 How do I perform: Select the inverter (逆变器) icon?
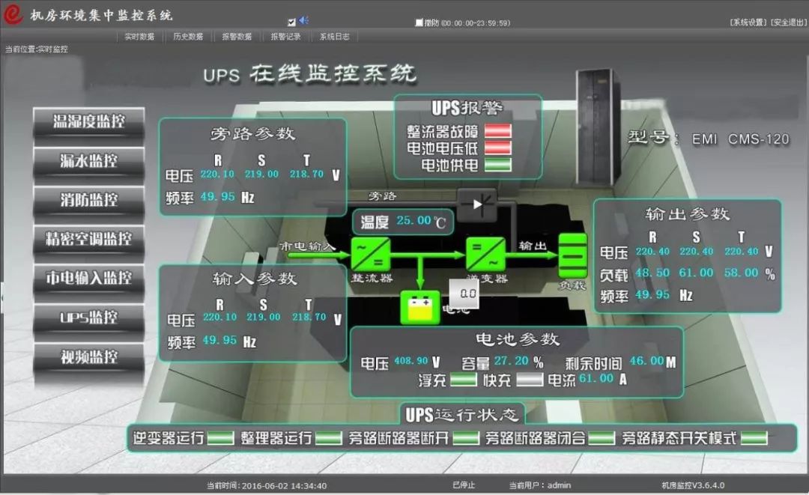(484, 256)
